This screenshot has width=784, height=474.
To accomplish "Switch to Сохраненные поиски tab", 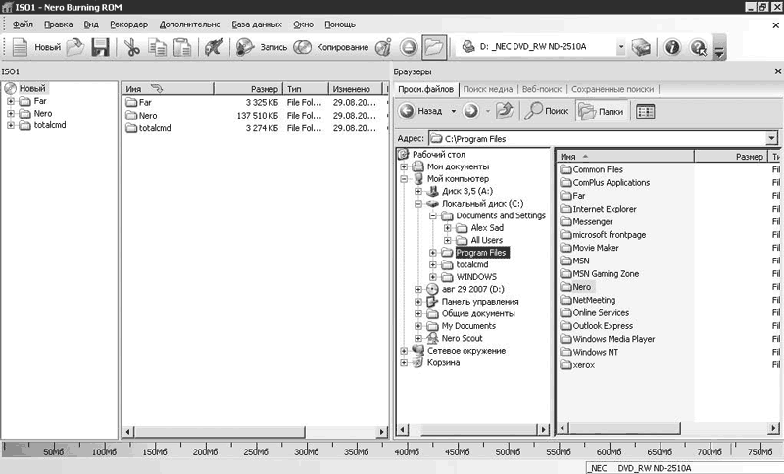I will (x=612, y=89).
